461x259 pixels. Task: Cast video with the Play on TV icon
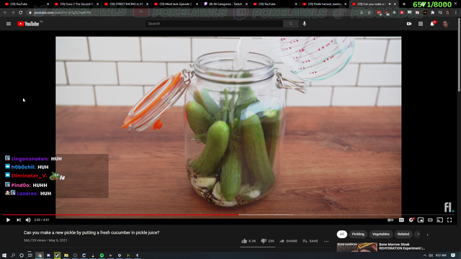(440, 220)
